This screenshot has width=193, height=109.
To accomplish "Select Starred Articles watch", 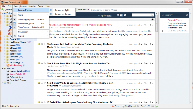I will coord(16,74).
